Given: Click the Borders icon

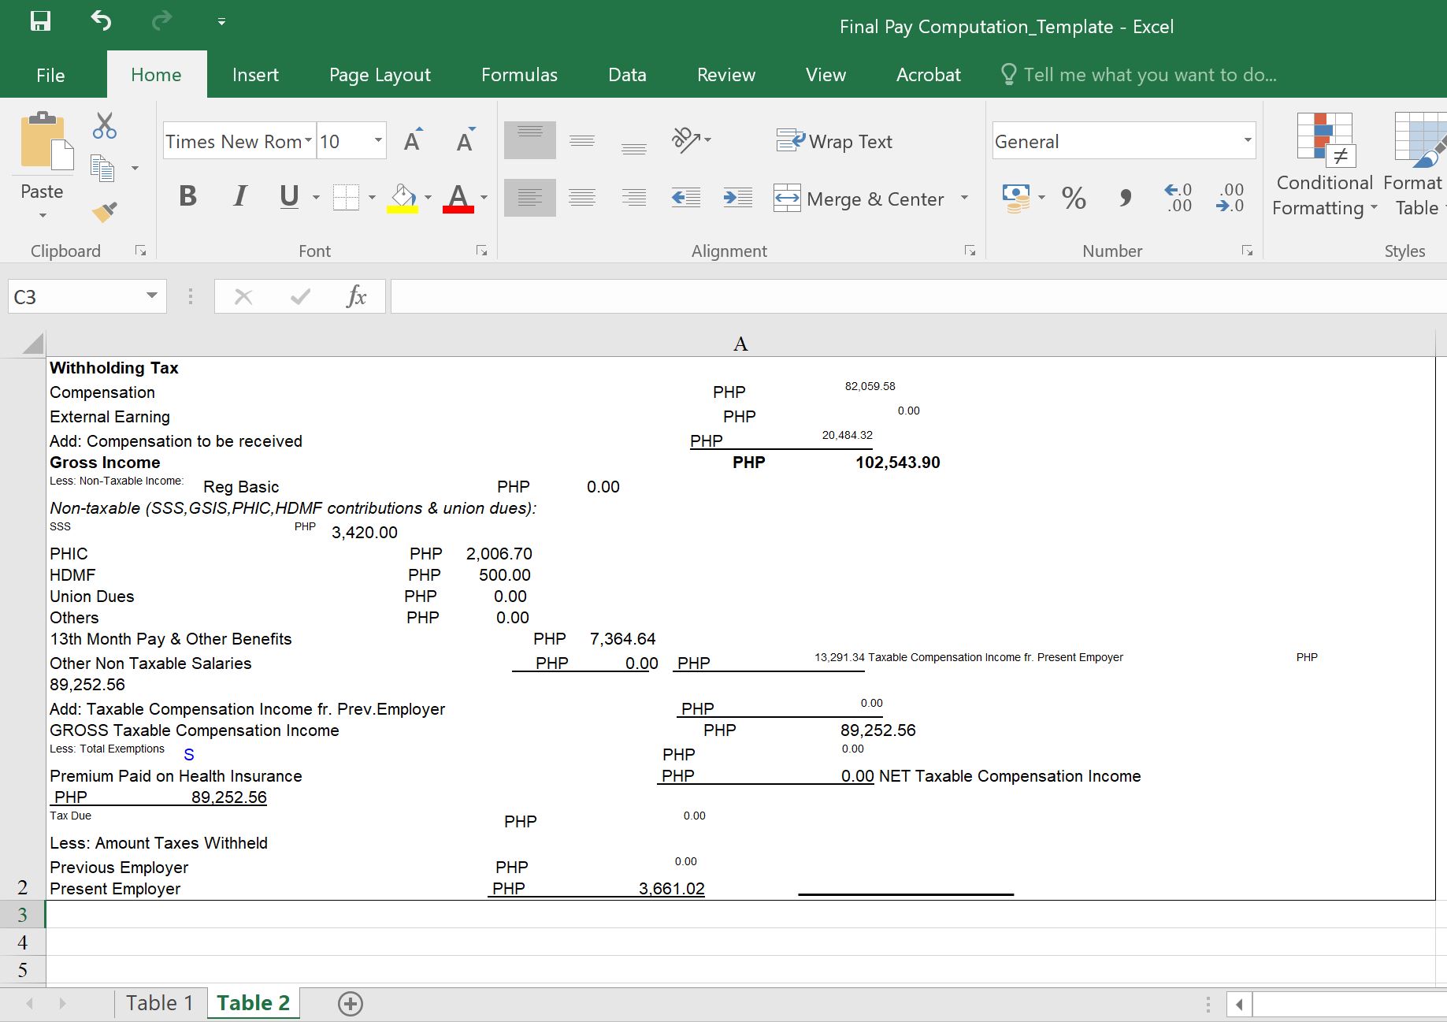Looking at the screenshot, I should click(346, 197).
